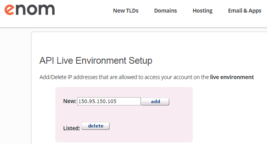
Task: Click the 150.95.150.105 text in the field
Action: 97,102
